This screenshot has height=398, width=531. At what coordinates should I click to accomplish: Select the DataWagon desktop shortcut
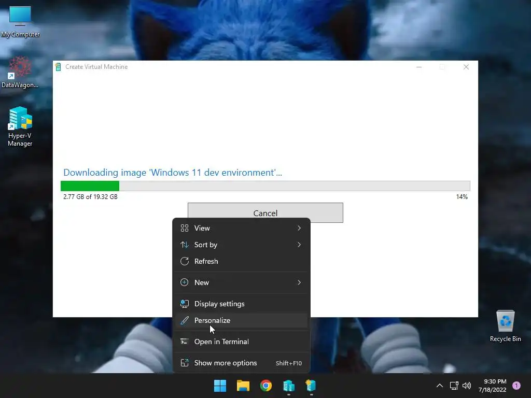pyautogui.click(x=20, y=73)
